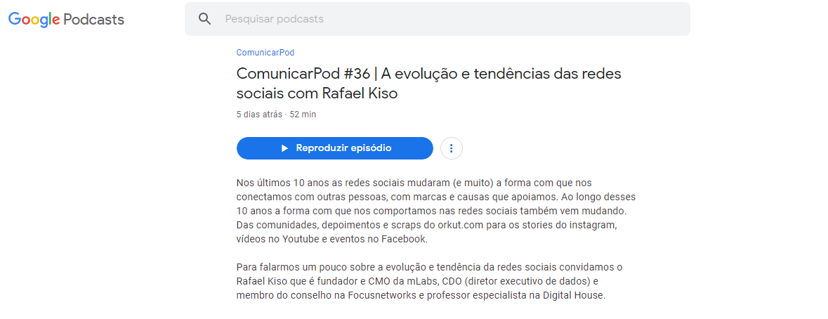Click the description paragraph starting 'Para falarmos um pouco'
The width and height of the screenshot is (828, 319).
point(425,281)
